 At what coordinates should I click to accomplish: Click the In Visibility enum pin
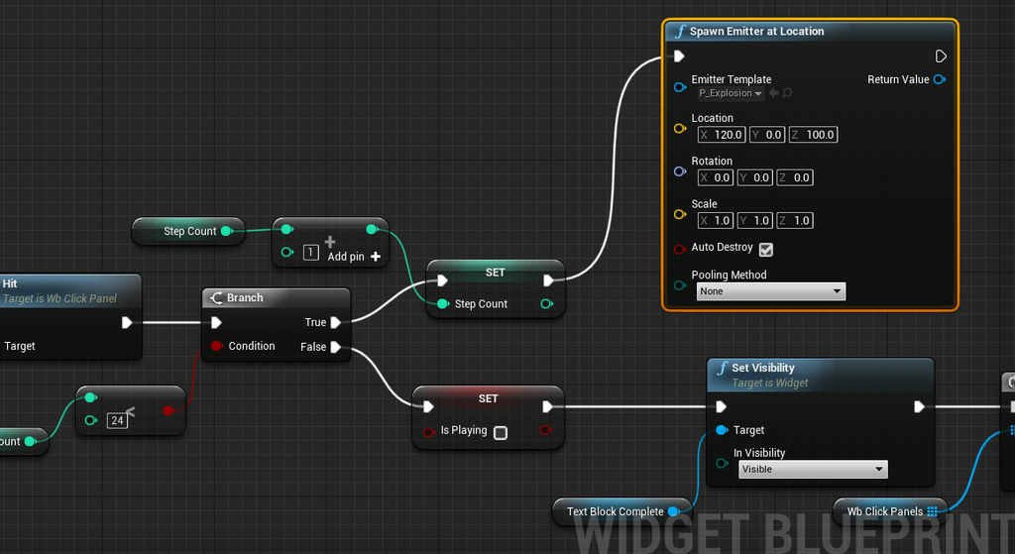point(722,463)
